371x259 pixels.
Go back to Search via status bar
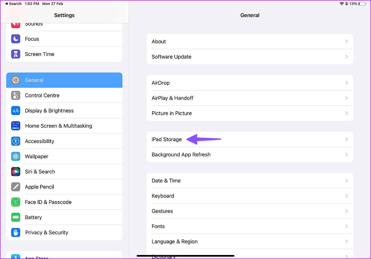[13, 4]
